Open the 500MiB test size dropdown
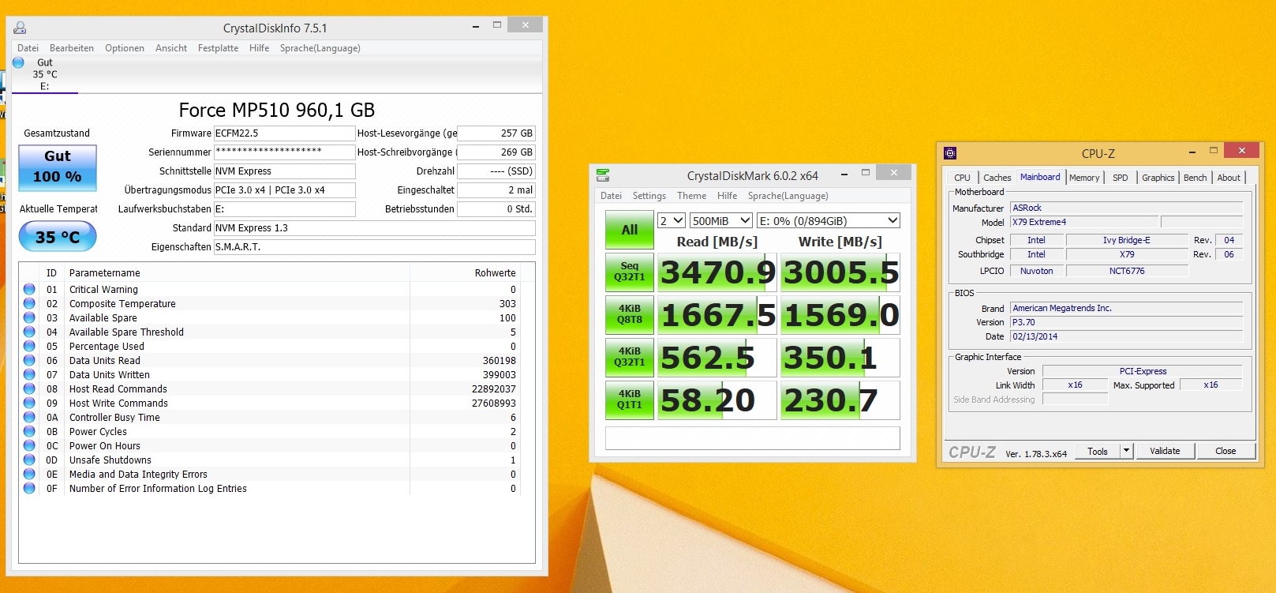 coord(721,221)
